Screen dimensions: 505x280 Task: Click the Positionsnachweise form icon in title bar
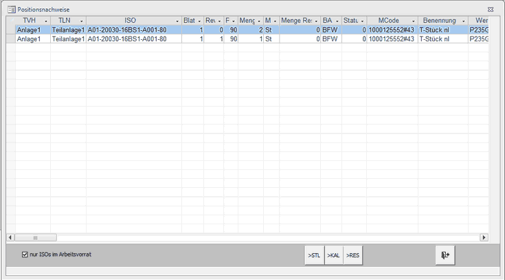[x=11, y=10]
